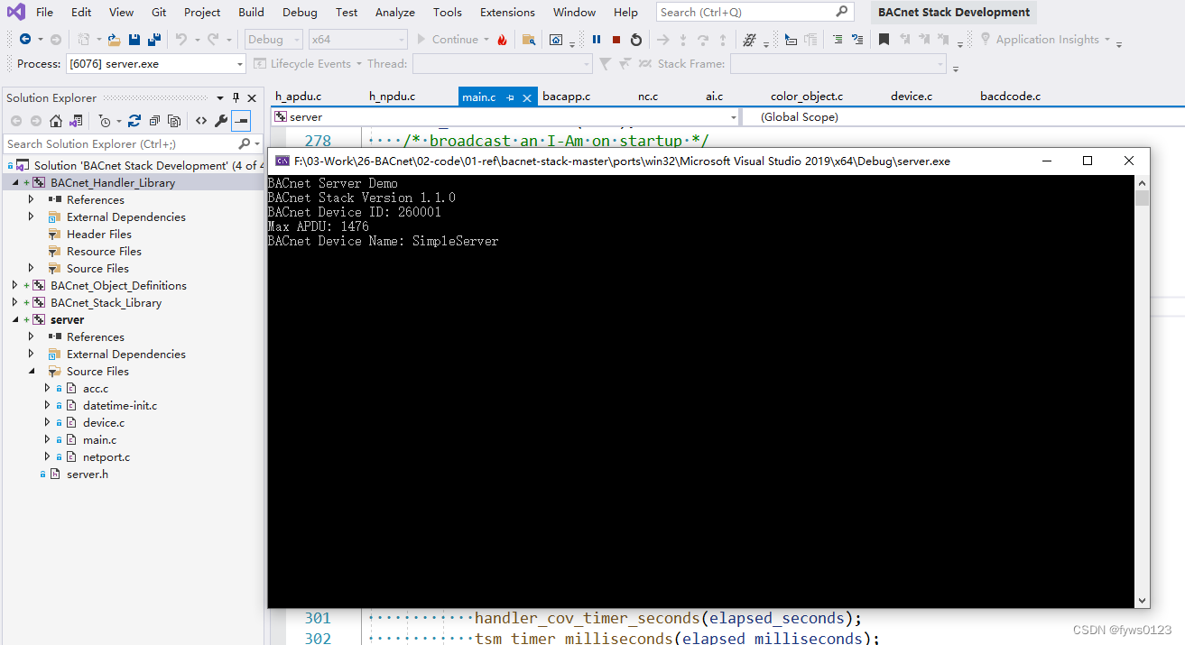This screenshot has width=1185, height=645.
Task: Click scroll-down arrow in console window
Action: click(x=1142, y=600)
